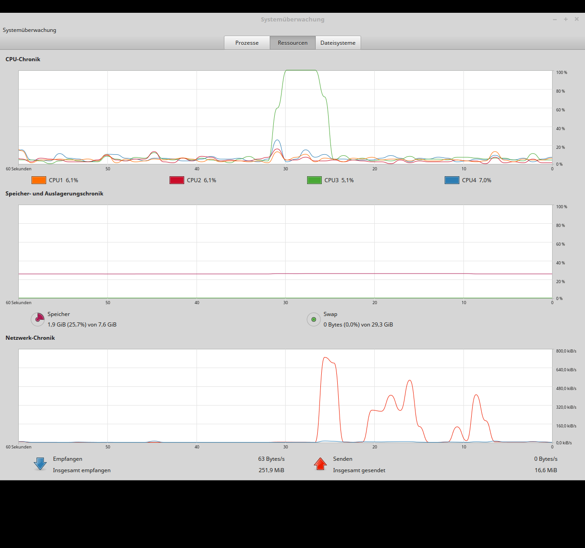Switch to the Prozesse tab
585x548 pixels.
click(247, 43)
